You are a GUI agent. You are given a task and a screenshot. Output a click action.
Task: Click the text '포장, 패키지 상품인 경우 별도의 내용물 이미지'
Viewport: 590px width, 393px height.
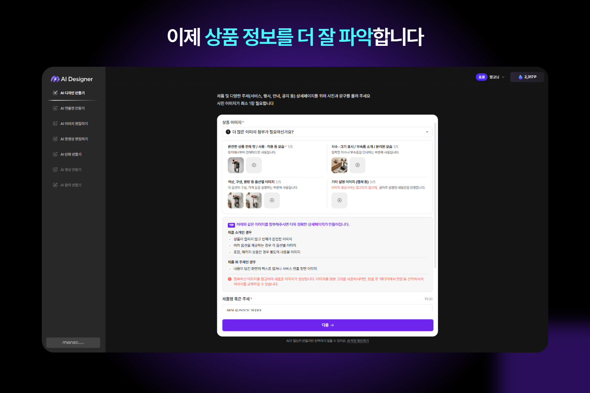[x=267, y=252]
